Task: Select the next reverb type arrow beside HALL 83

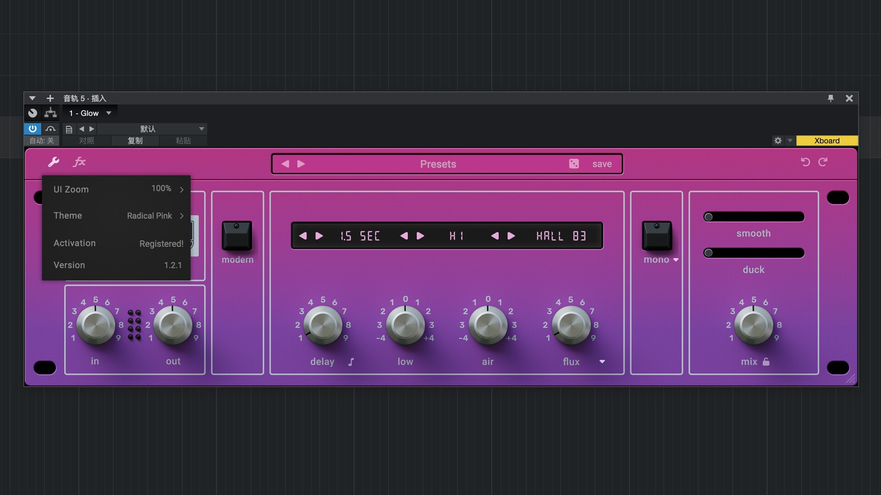Action: 511,236
